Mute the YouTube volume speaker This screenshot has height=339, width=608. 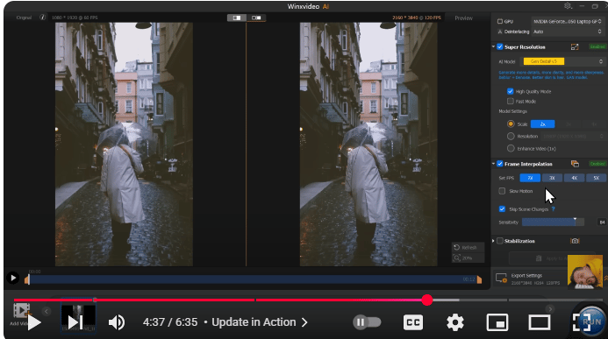click(117, 322)
